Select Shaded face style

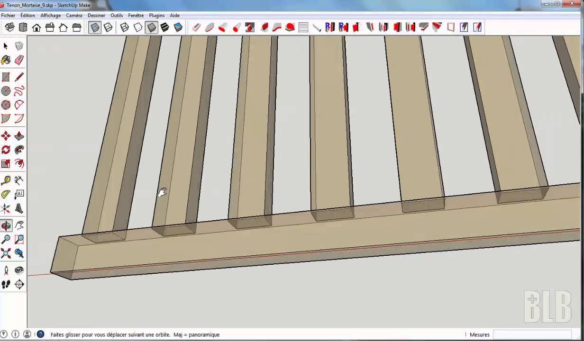(x=151, y=27)
